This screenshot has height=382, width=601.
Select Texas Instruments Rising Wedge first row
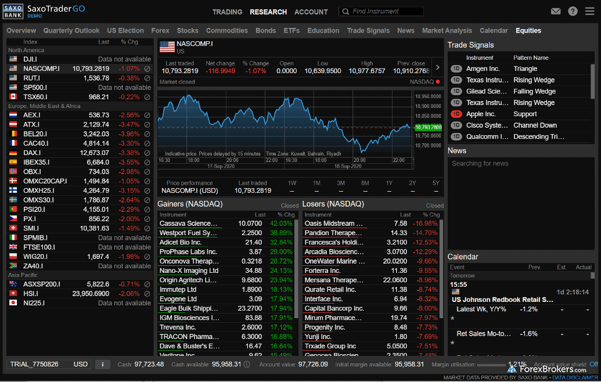(519, 80)
